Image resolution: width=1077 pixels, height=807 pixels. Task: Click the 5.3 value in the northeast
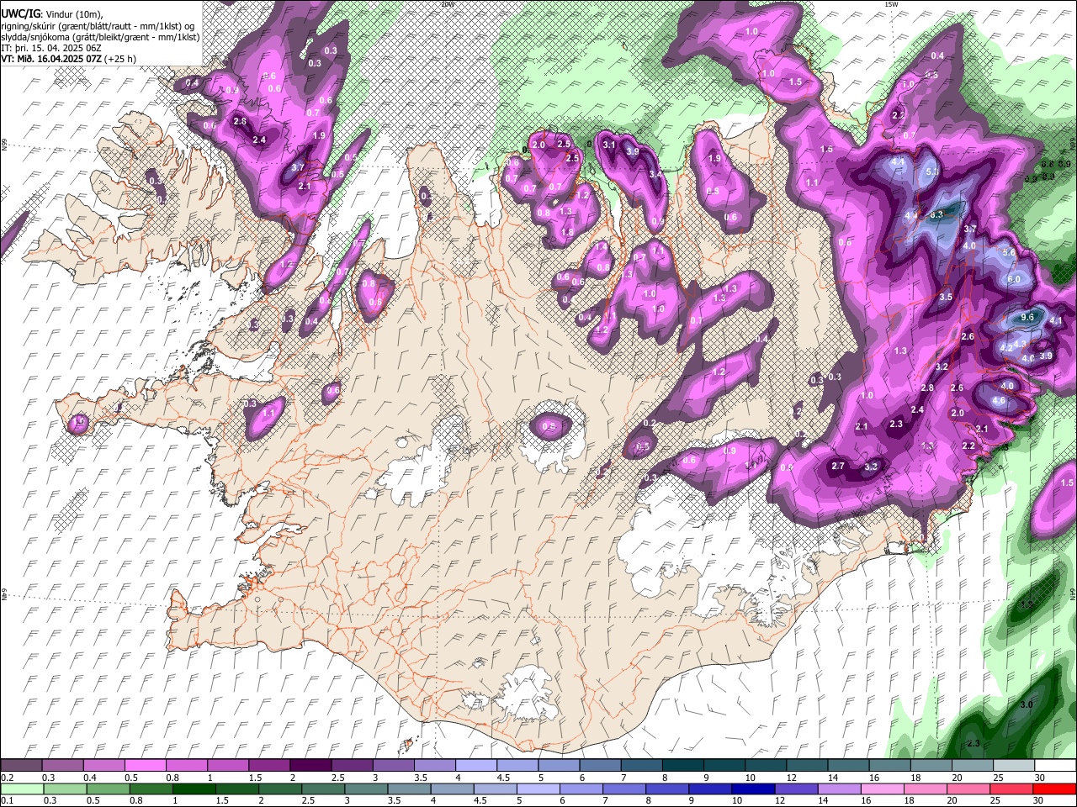932,171
